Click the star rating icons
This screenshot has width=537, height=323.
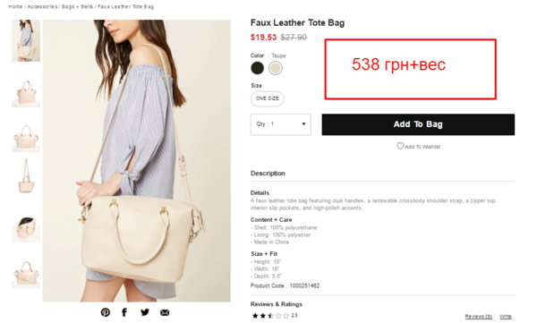coord(270,316)
